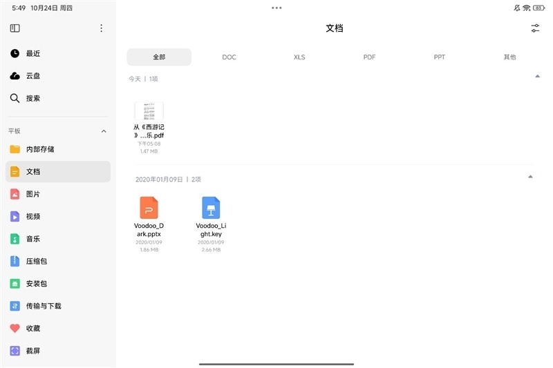Screen dimensions: 553x368
Task: Open the sidebar three-dot menu
Action: (x=101, y=28)
